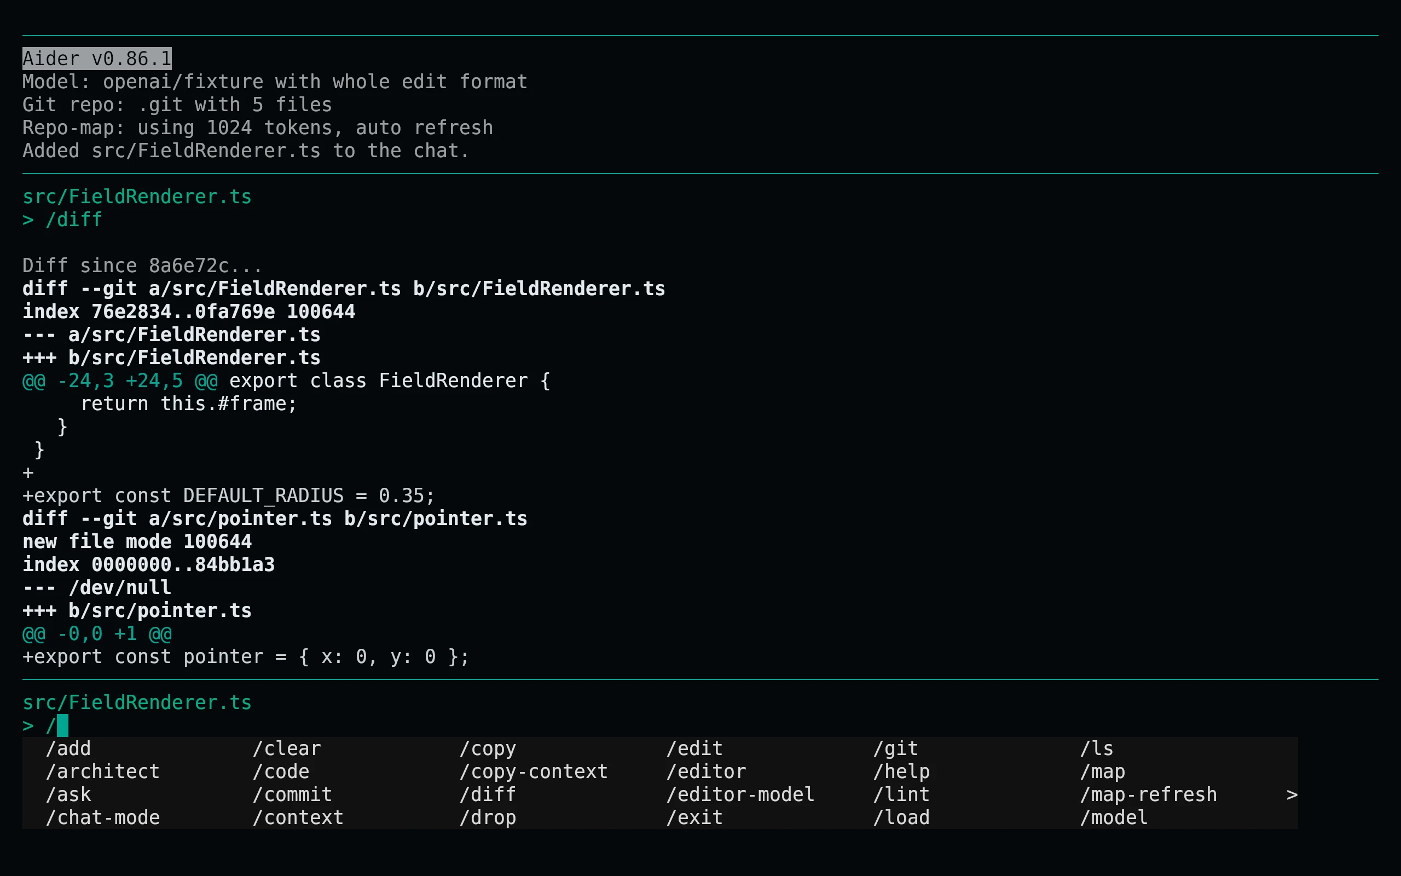Select /add from the completion menu
The width and height of the screenshot is (1401, 876).
tap(68, 748)
